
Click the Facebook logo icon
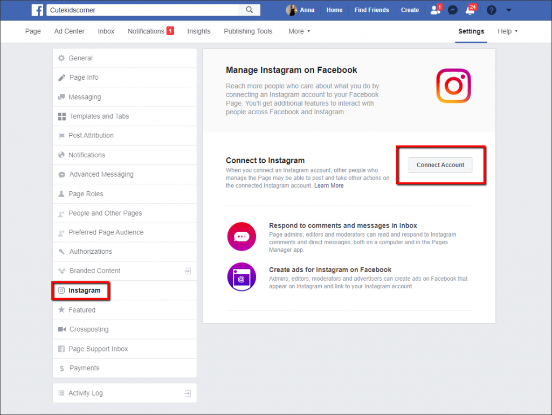pos(37,10)
